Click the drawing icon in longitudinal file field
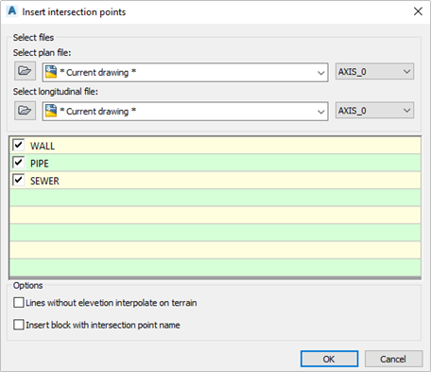This screenshot has height=372, width=431. point(51,111)
